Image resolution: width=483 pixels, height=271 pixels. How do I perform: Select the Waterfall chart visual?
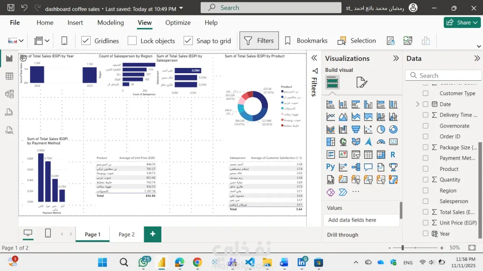click(x=343, y=129)
